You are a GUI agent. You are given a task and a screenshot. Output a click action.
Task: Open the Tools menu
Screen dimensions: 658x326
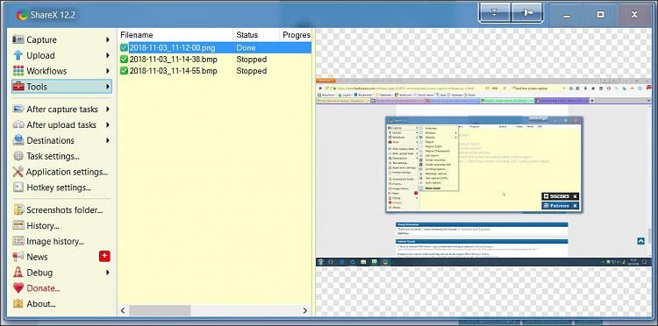click(61, 87)
